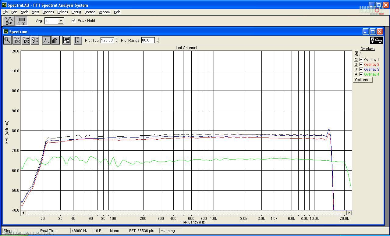The width and height of the screenshot is (390, 236).
Task: Disable the Overlay 2 checkbox
Action: 361,64
